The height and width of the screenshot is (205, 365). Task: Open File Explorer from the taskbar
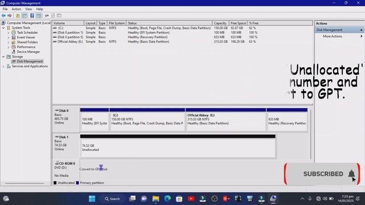(x=156, y=199)
